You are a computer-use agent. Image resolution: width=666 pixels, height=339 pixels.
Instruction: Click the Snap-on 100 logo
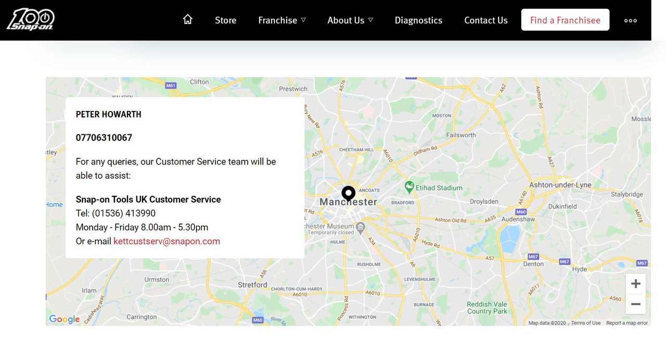point(30,19)
